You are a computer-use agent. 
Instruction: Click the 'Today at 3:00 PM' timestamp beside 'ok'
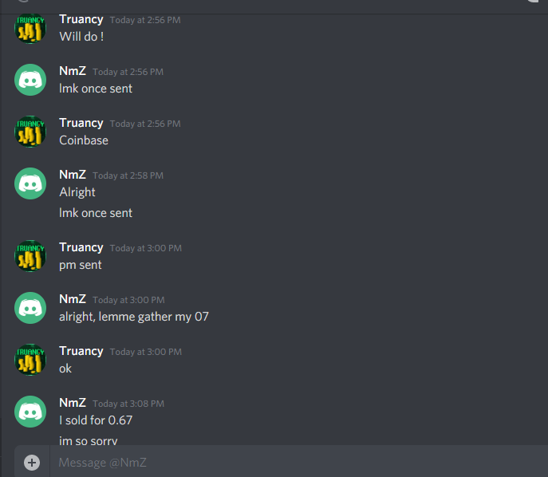click(146, 352)
